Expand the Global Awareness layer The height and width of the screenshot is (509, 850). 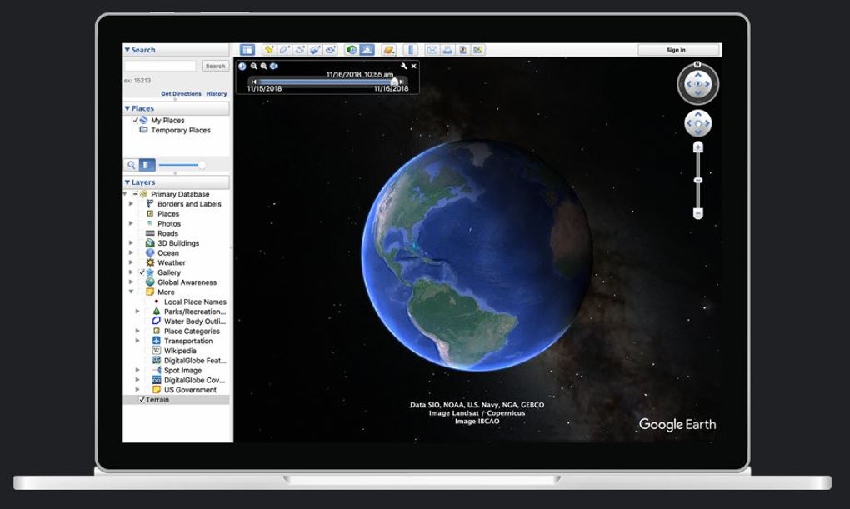[131, 282]
